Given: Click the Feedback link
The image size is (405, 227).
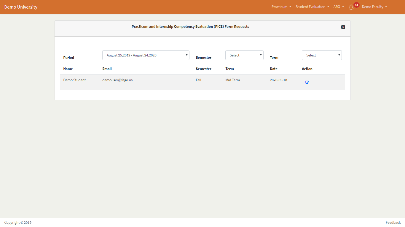Looking at the screenshot, I should point(393,222).
